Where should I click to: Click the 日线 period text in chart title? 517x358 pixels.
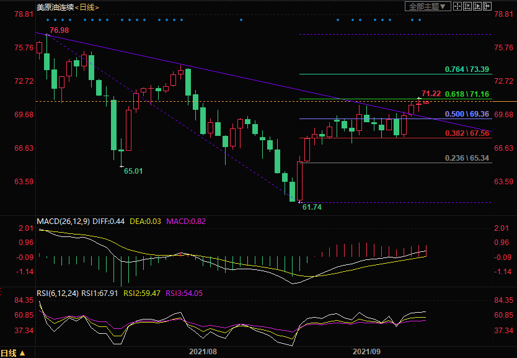[x=87, y=7]
